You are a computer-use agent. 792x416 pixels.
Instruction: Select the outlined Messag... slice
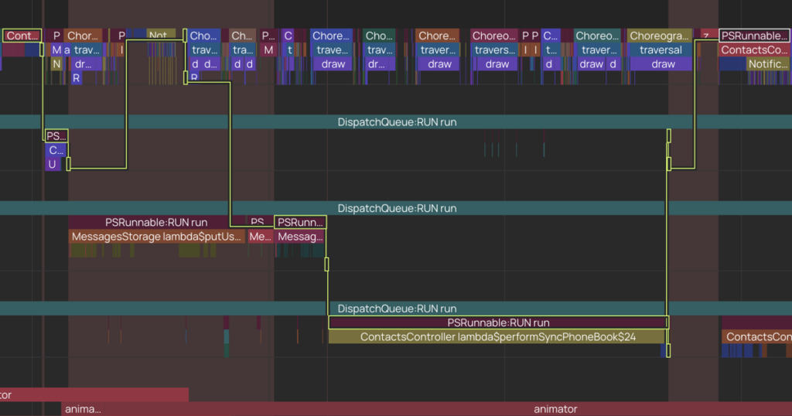[x=300, y=237]
